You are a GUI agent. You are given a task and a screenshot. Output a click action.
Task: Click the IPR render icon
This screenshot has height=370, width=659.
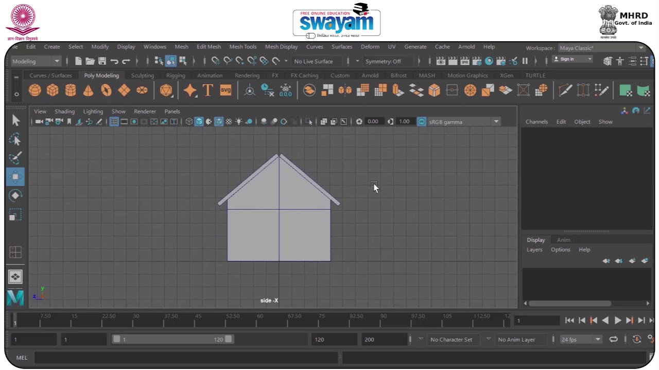(x=465, y=61)
